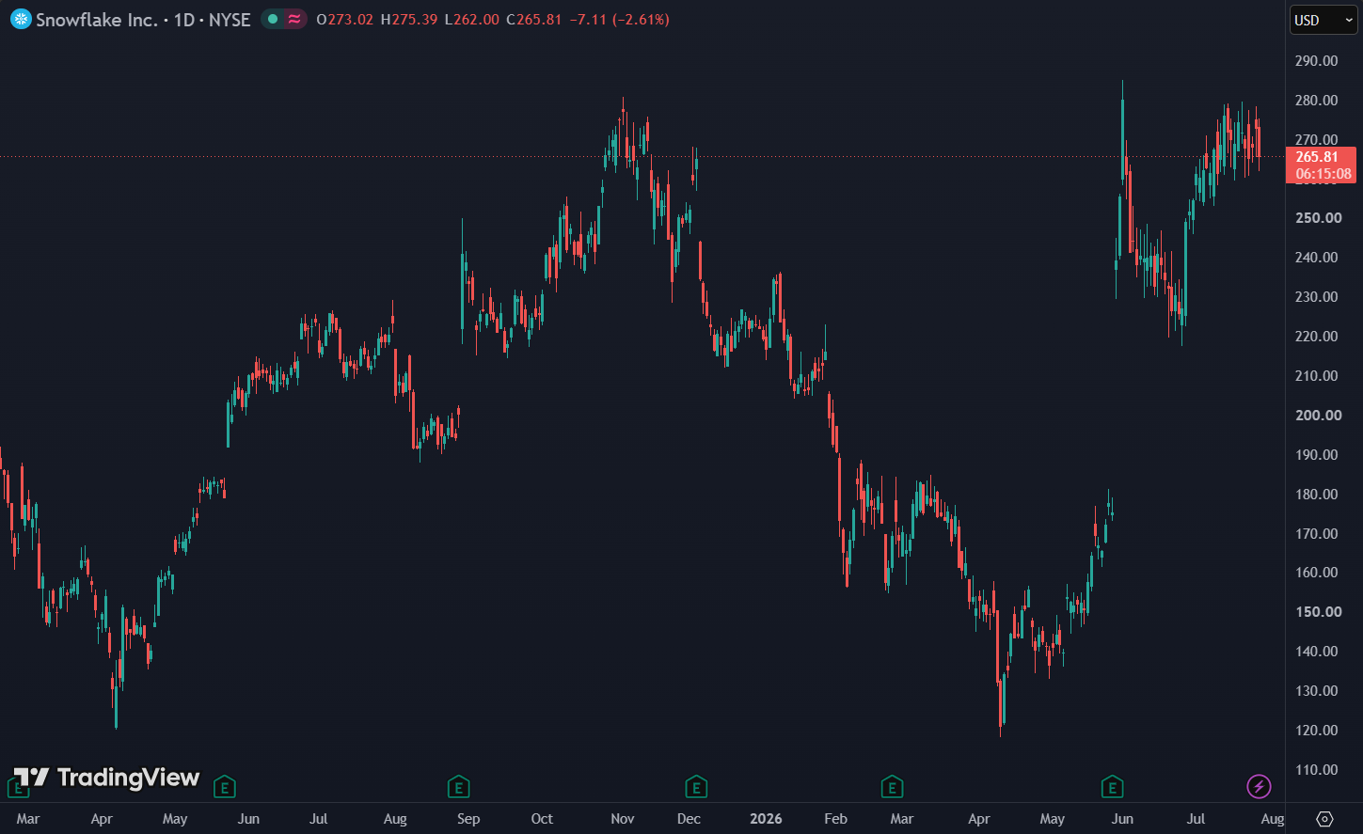
Task: Click the 280.00 price axis label
Action: 1316,101
